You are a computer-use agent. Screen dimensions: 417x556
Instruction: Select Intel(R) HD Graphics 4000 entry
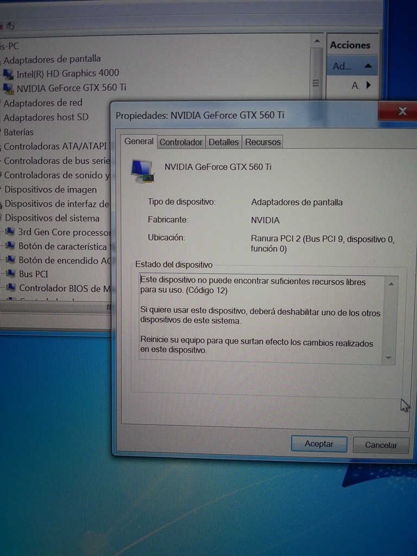pyautogui.click(x=68, y=73)
